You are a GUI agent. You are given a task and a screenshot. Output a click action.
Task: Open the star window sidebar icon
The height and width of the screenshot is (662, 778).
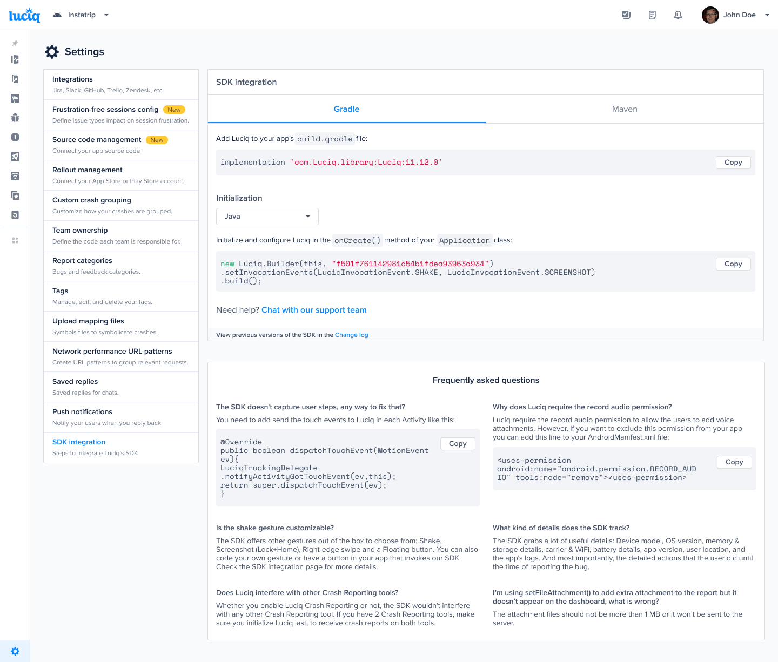click(15, 195)
